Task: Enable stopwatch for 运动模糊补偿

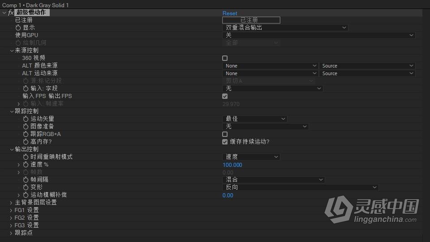Action: click(26, 195)
